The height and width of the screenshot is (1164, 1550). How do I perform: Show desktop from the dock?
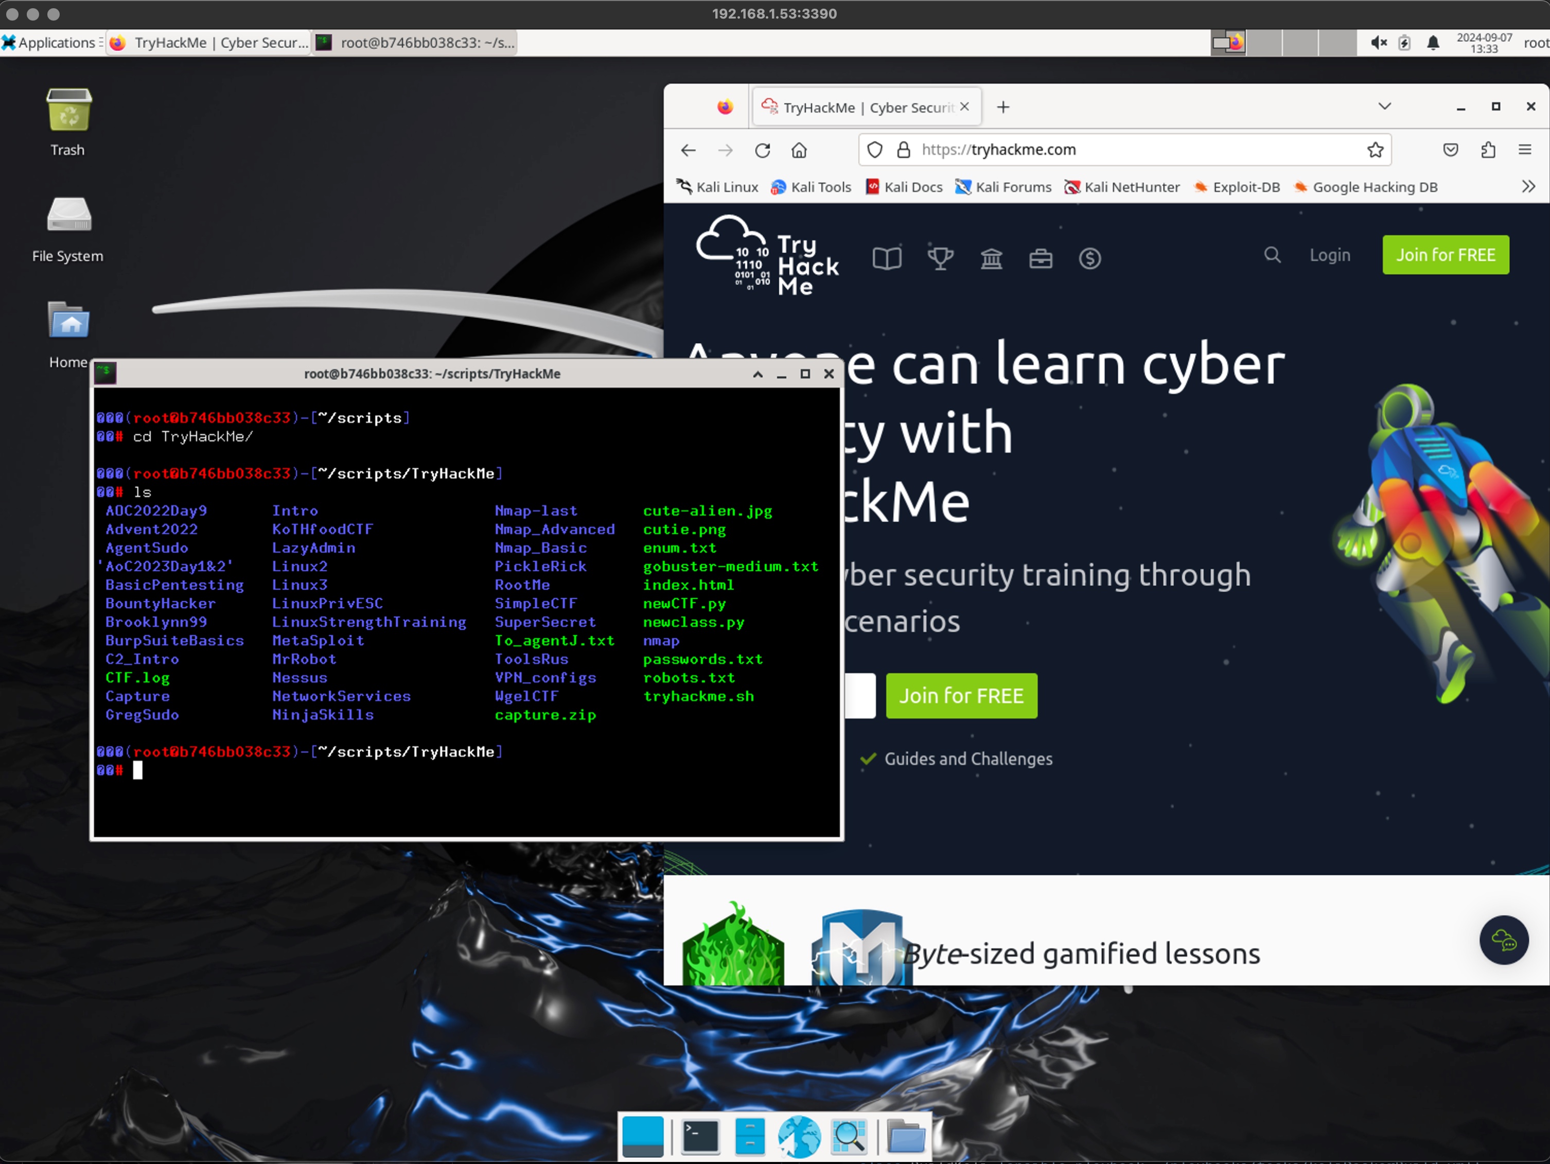(x=643, y=1136)
